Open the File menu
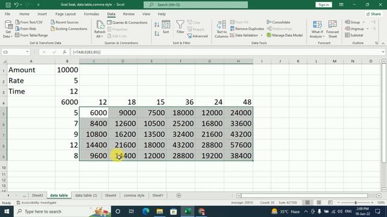The width and height of the screenshot is (387, 217). tap(7, 14)
